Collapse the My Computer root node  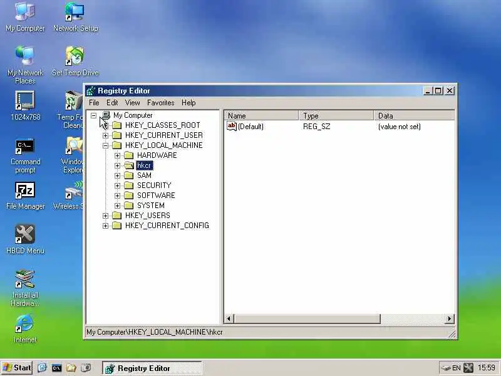pos(93,115)
